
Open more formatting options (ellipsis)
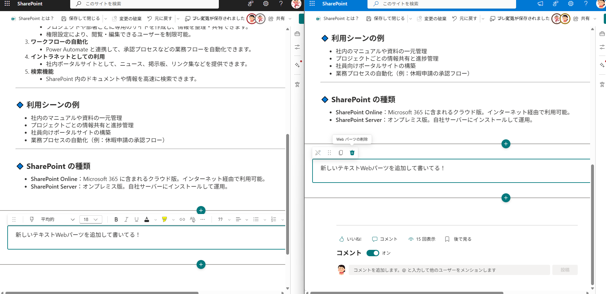[x=203, y=219]
